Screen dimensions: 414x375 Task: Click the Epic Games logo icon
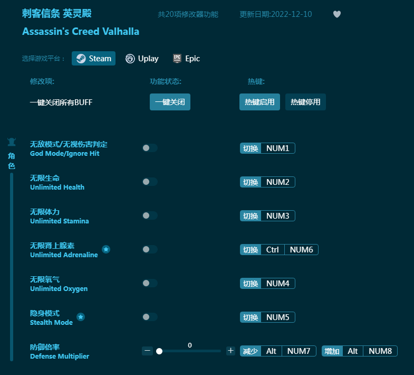(177, 59)
